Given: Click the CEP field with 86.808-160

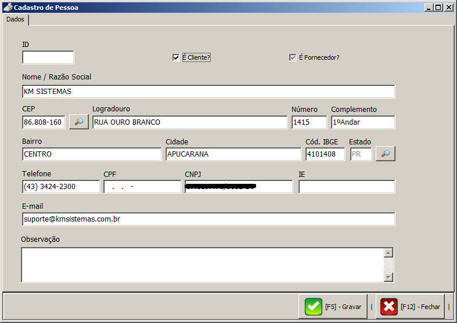Looking at the screenshot, I should tap(44, 122).
